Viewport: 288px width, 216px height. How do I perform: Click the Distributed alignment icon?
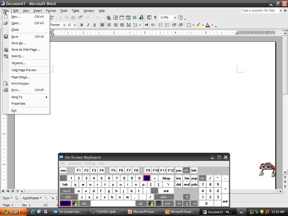[x=129, y=25]
